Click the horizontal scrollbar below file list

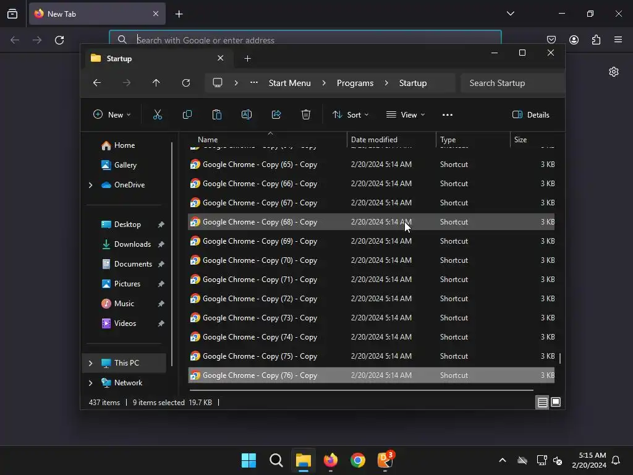(x=361, y=391)
